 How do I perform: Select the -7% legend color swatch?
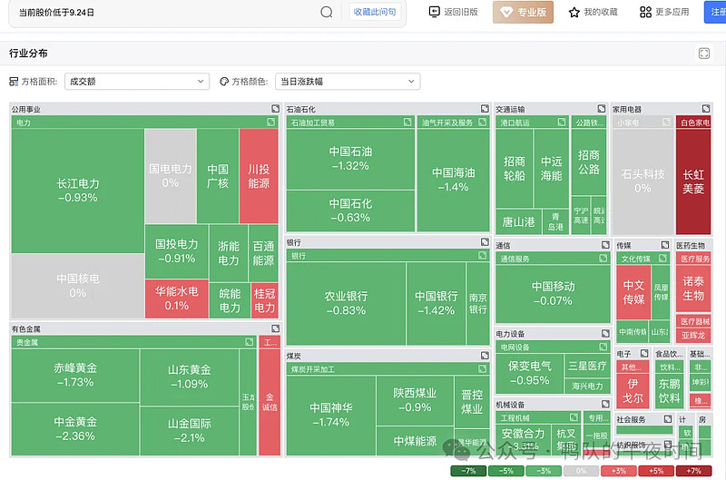468,471
